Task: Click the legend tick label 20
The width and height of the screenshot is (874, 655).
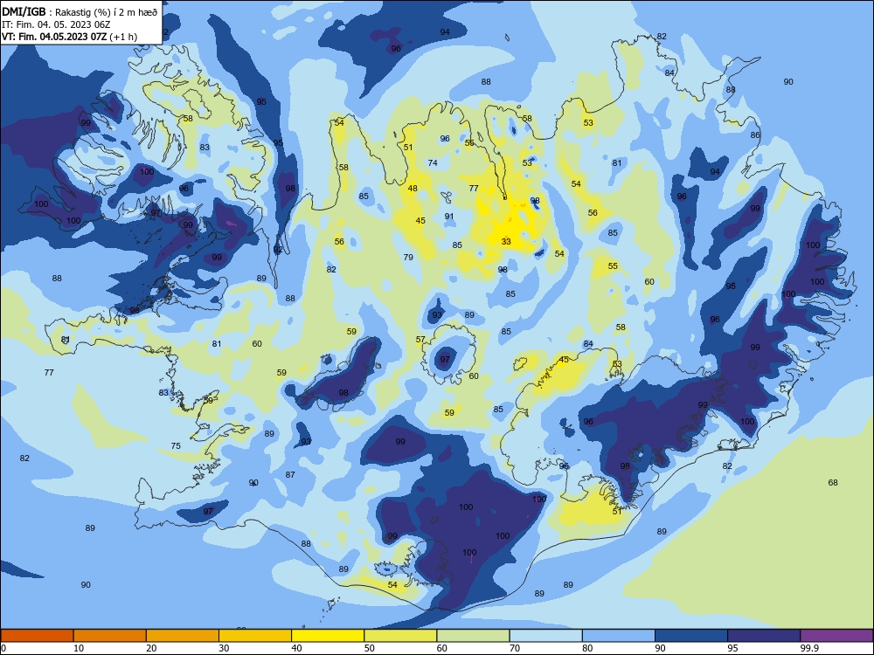Action: coord(151,648)
